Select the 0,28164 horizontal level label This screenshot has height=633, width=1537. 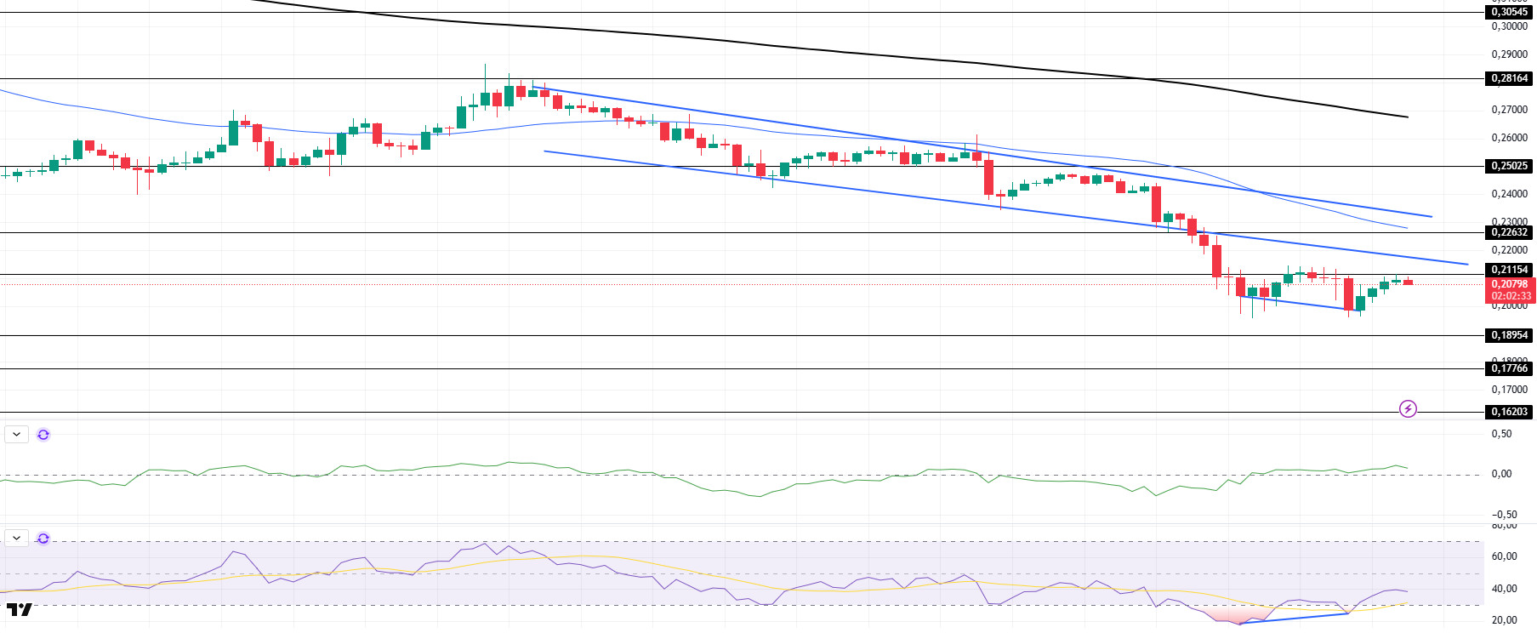1510,78
